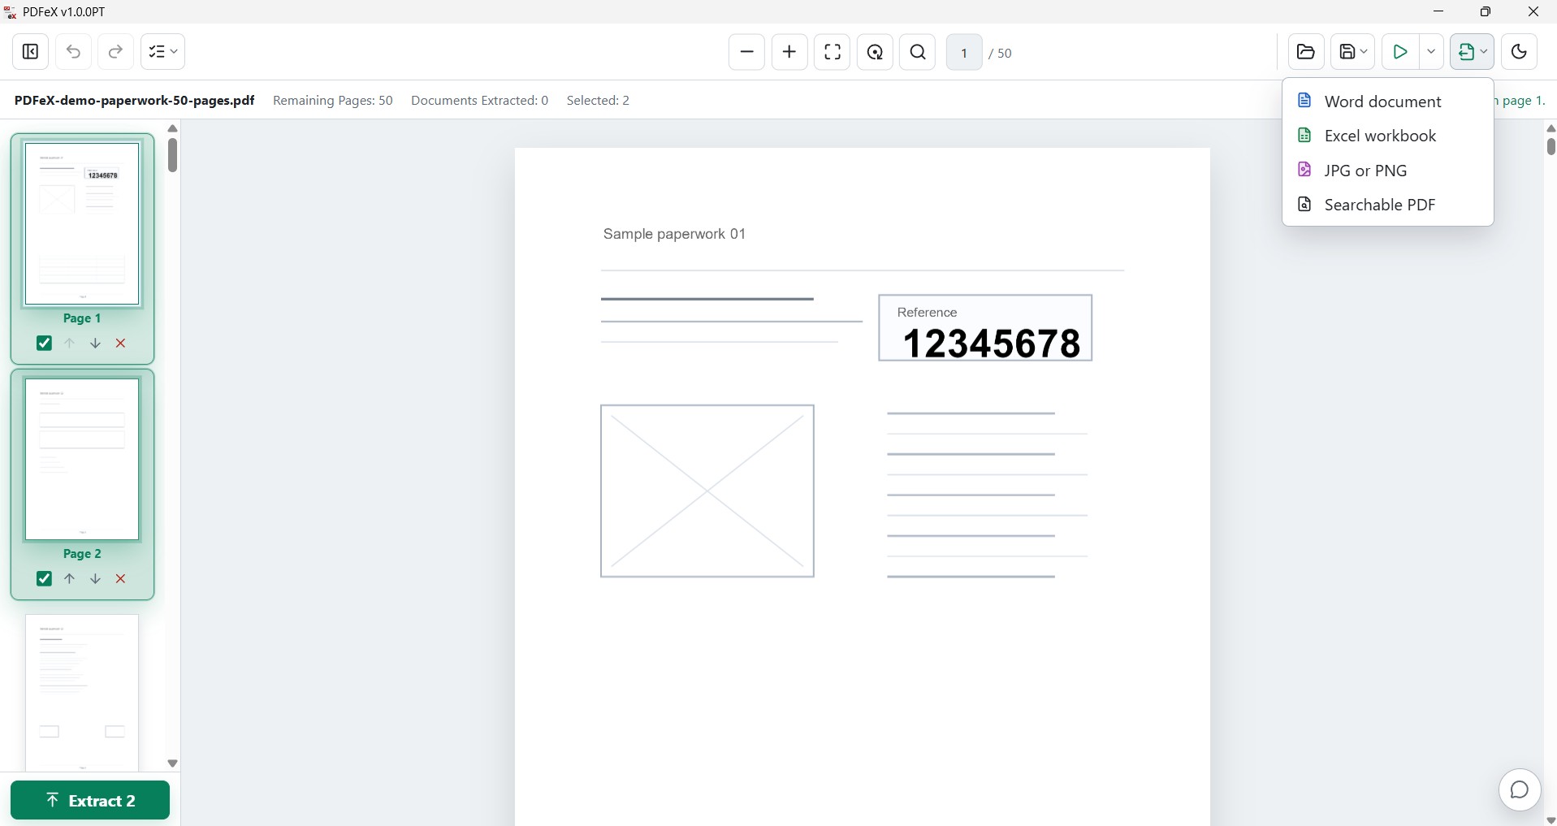Open the save dropdown button

pos(1352,52)
